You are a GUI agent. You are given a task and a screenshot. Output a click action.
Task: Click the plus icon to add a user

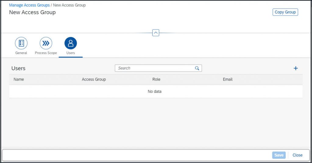pyautogui.click(x=296, y=68)
